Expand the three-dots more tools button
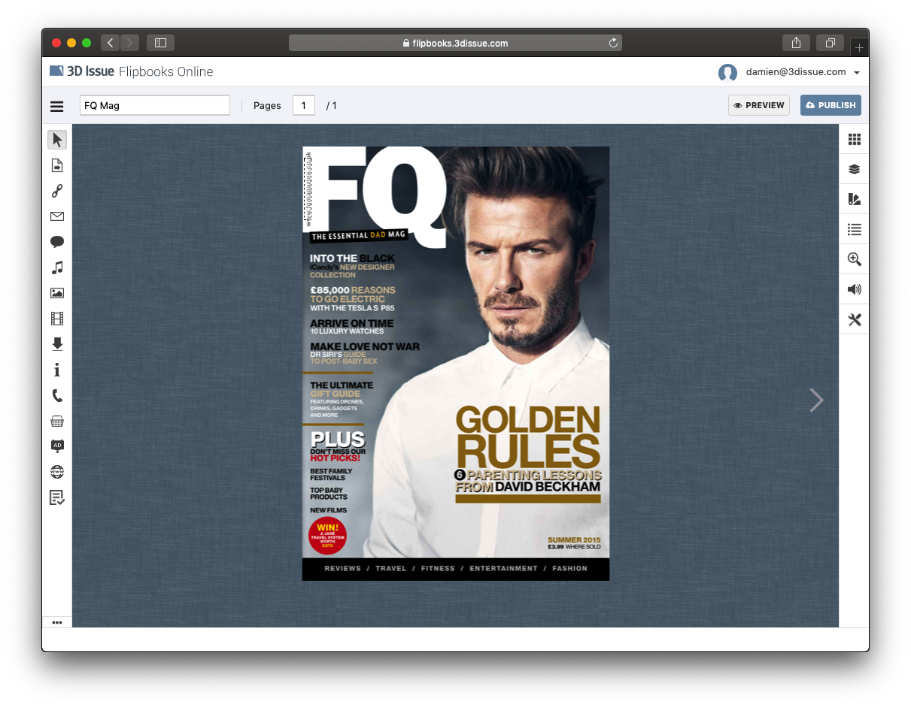 click(57, 622)
